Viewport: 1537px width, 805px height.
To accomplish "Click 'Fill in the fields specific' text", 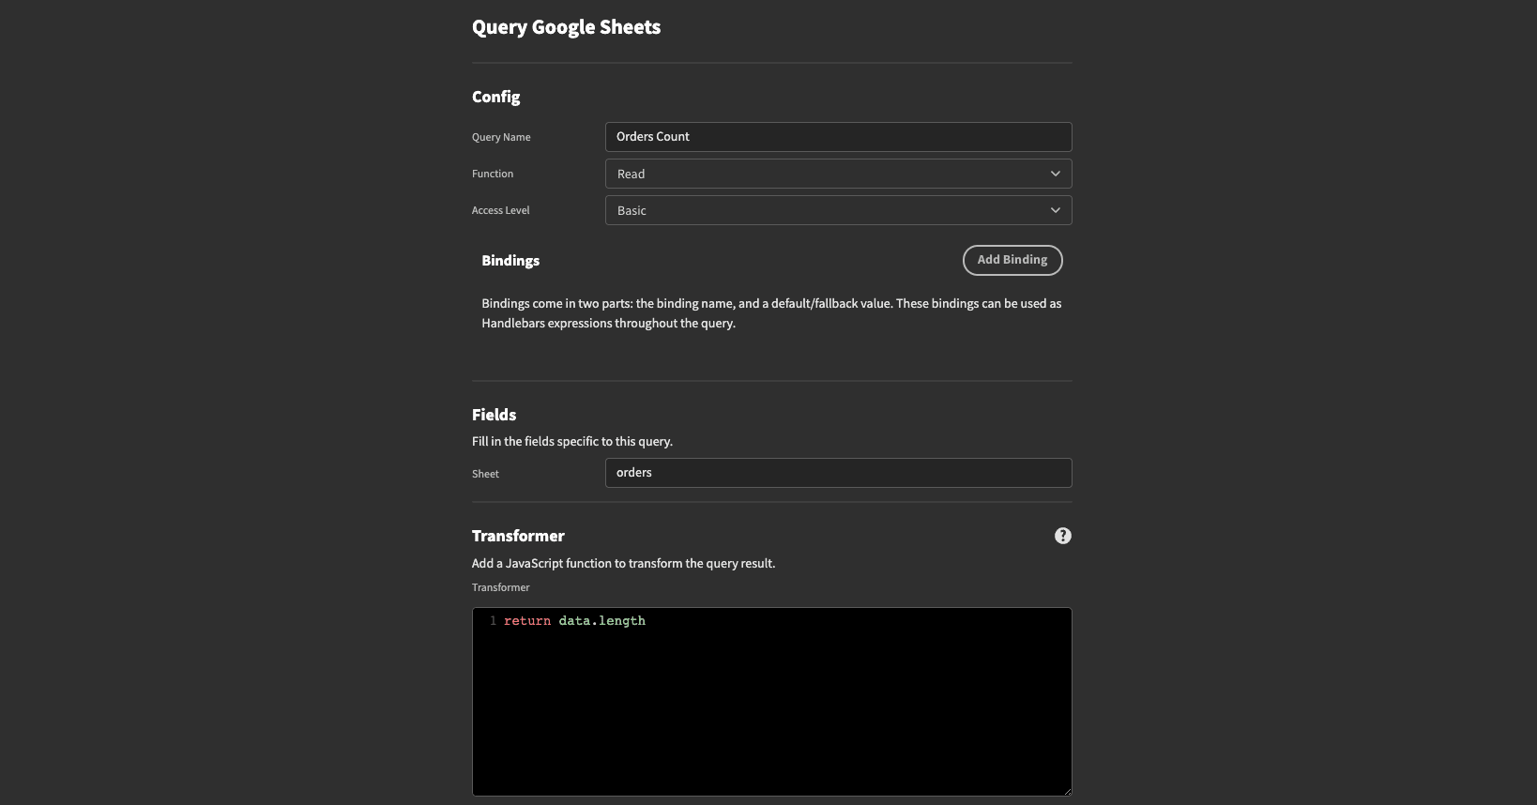I will (x=572, y=442).
